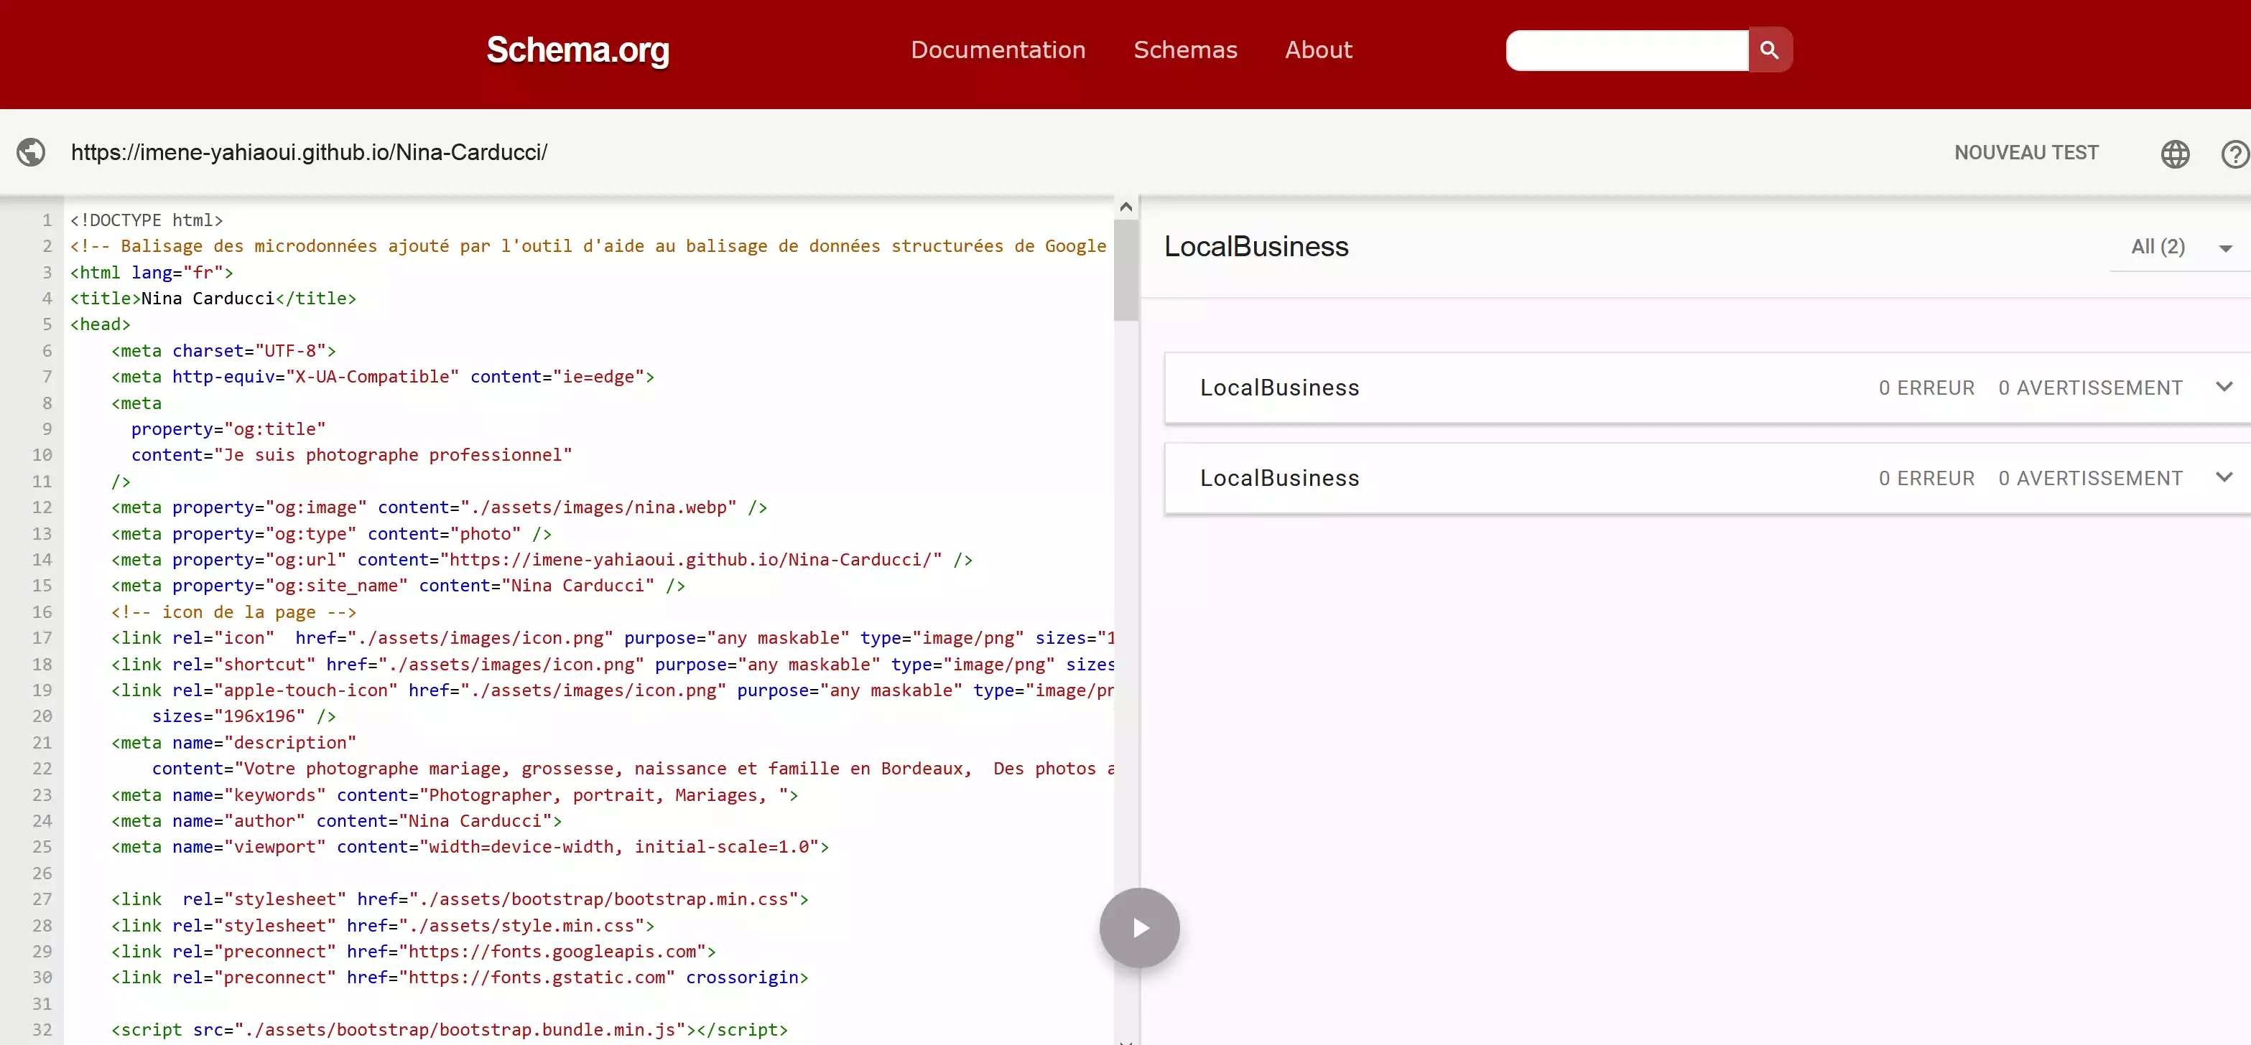Screen dimensions: 2251x1045
Task: Click the "icon de la page" comment line
Action: point(233,612)
